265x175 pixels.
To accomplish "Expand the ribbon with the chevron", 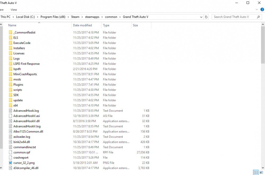I will [257, 10].
